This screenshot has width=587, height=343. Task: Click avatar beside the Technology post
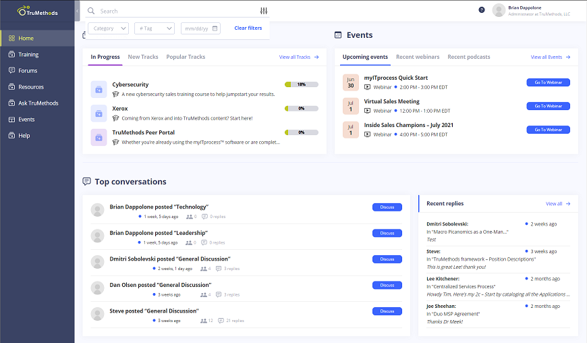pos(97,210)
